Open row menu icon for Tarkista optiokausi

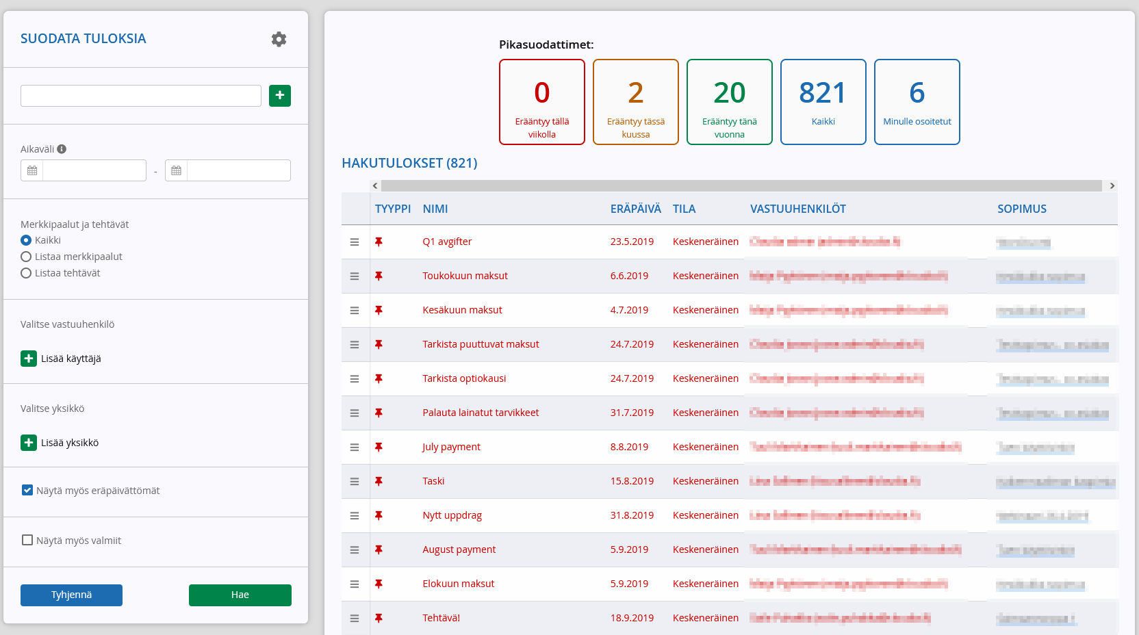pos(355,379)
